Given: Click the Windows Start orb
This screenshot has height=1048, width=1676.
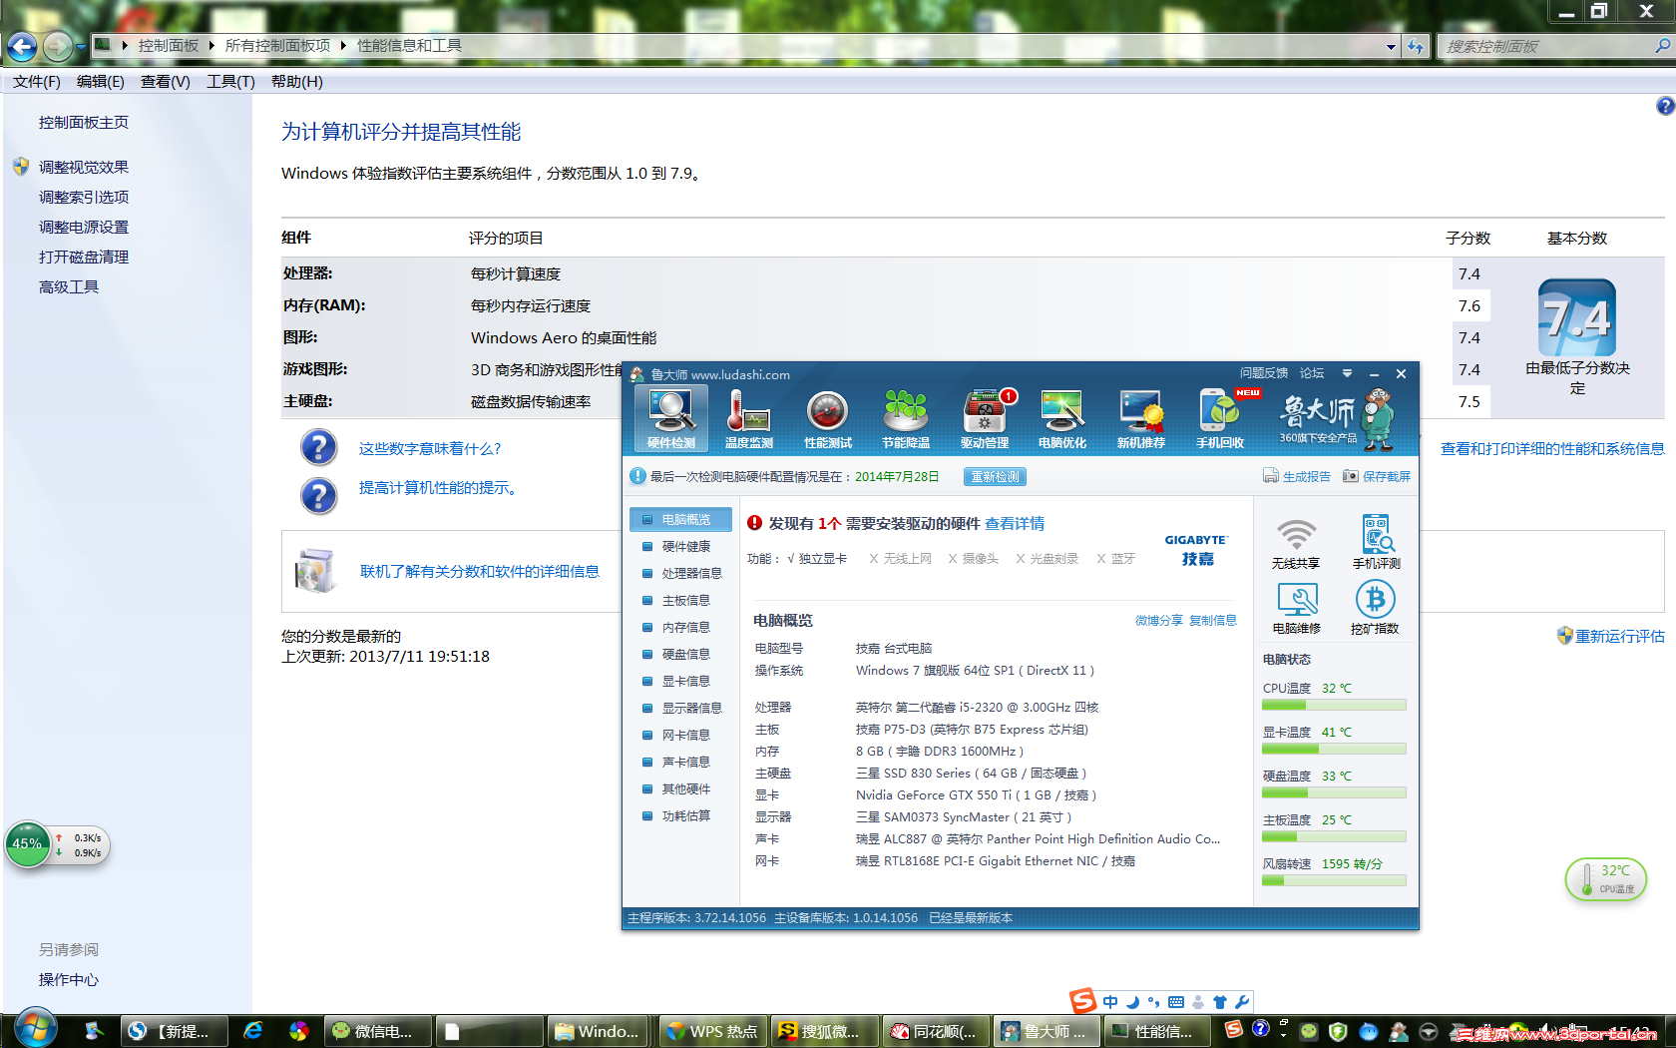Looking at the screenshot, I should tap(34, 1028).
